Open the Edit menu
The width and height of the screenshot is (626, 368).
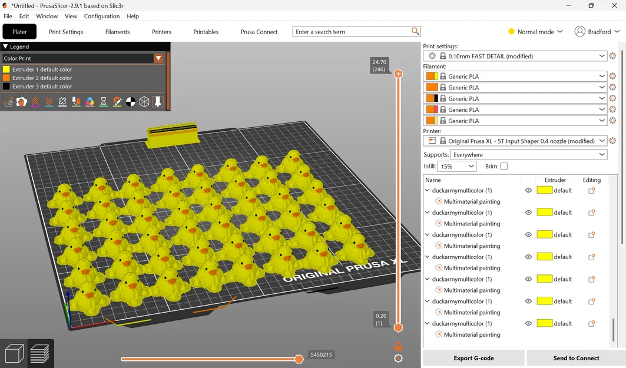click(24, 16)
